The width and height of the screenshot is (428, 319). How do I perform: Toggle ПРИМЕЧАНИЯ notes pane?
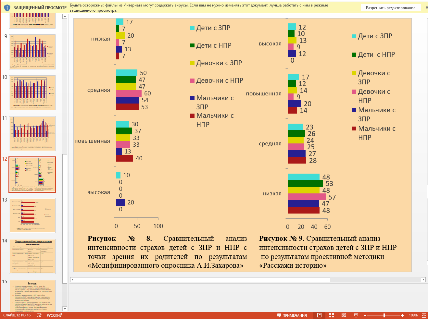(292, 315)
